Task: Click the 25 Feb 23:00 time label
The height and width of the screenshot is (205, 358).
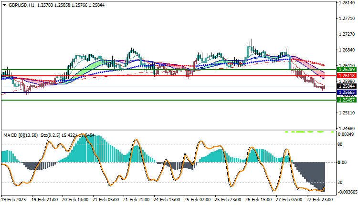Action: [x=228, y=200]
